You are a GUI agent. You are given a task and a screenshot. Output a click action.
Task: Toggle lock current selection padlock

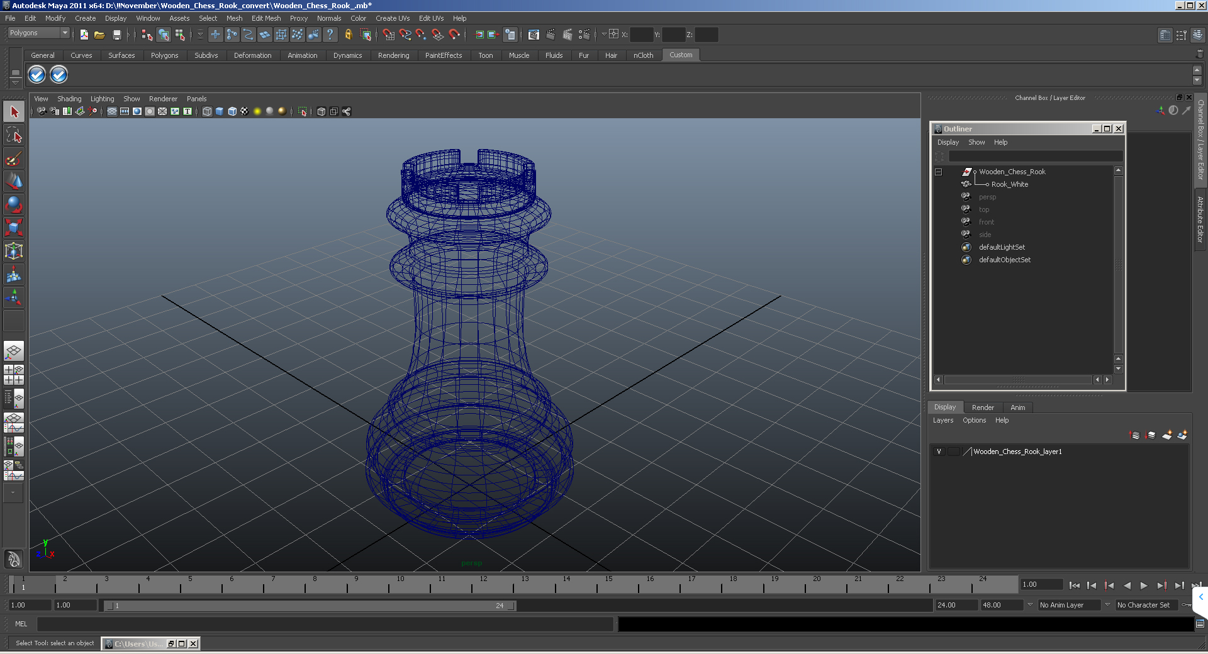(x=348, y=35)
